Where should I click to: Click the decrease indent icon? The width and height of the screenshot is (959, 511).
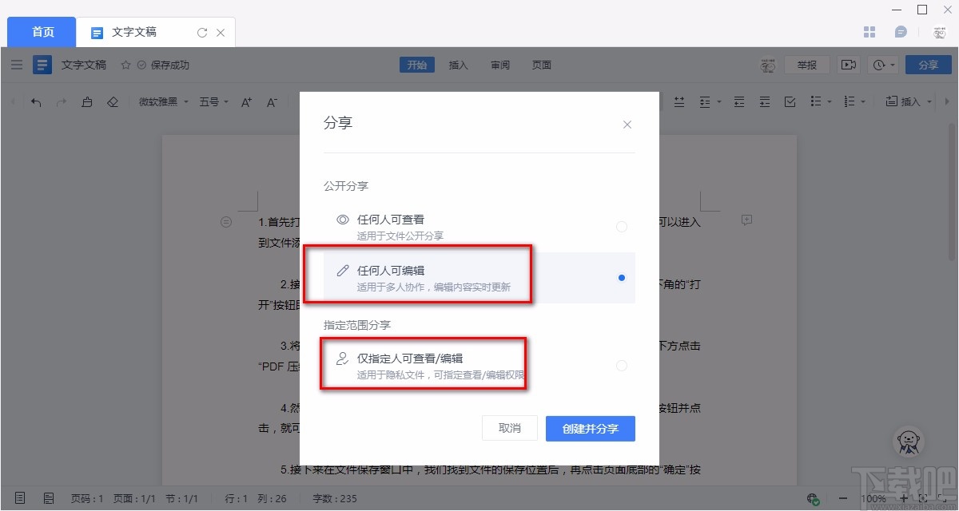[x=738, y=101]
